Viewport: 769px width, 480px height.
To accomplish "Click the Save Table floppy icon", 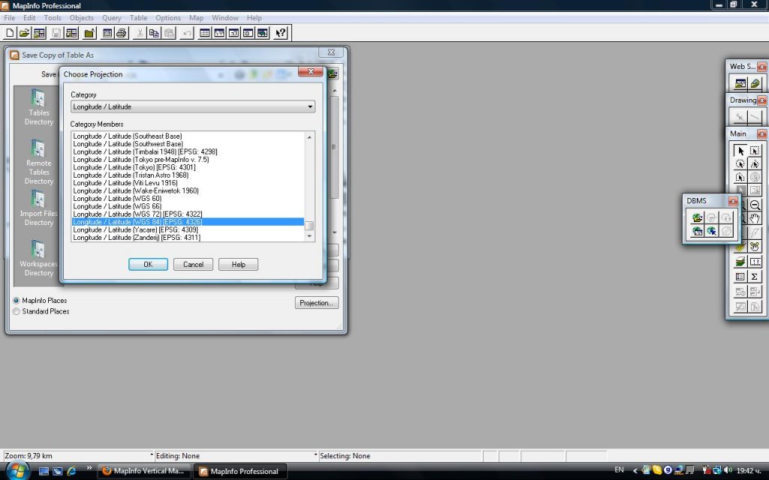I will point(56,33).
